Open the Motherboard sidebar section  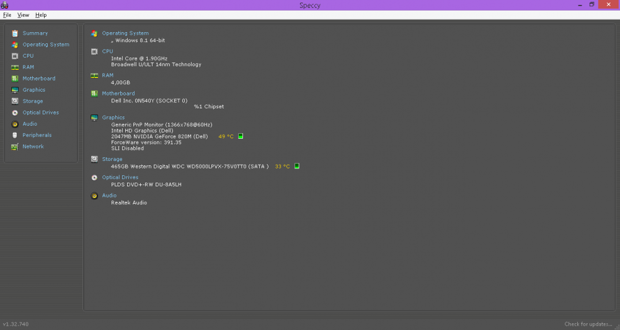click(38, 79)
